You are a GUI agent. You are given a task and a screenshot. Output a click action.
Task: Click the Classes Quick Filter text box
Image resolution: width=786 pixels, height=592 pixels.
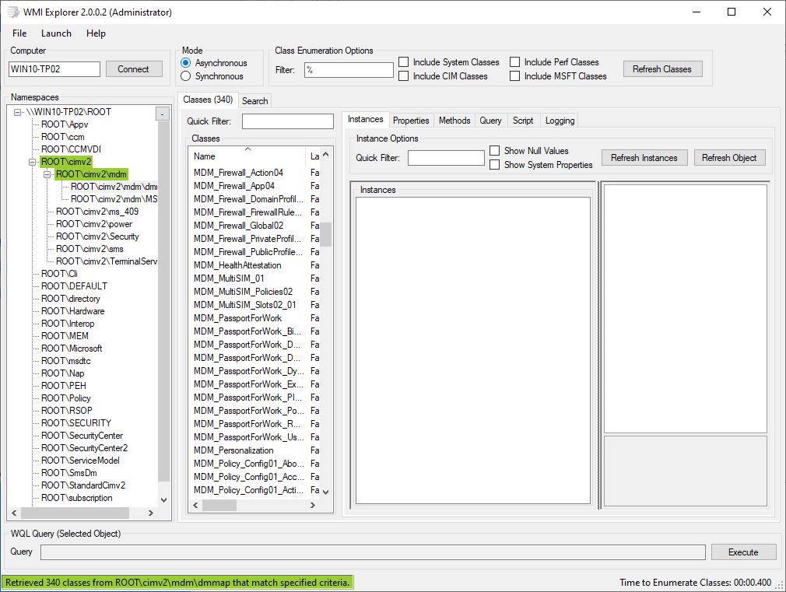287,121
